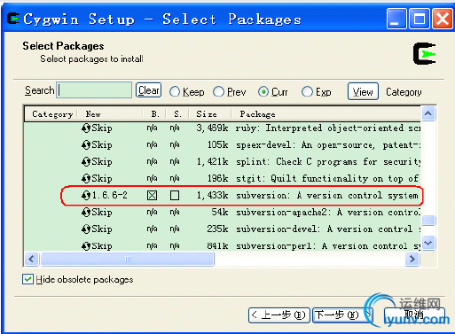This screenshot has height=334, width=455.
Task: Cycle install action icon for ruby row
Action: click(x=86, y=128)
